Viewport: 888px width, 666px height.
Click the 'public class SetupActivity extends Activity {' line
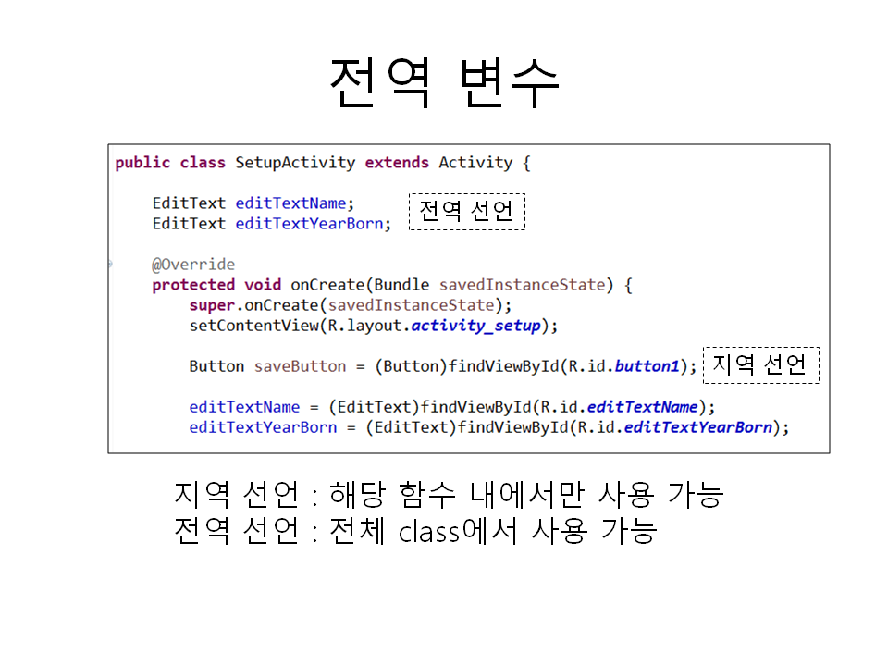(x=323, y=163)
